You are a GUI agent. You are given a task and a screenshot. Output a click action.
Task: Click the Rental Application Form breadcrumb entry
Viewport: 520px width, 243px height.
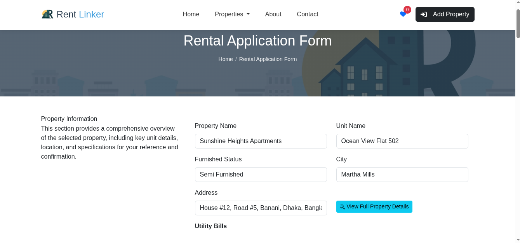tap(268, 59)
